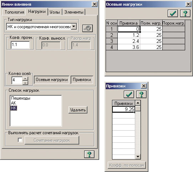
Task: Close the Привязки dialog
Action: pyautogui.click(x=144, y=86)
